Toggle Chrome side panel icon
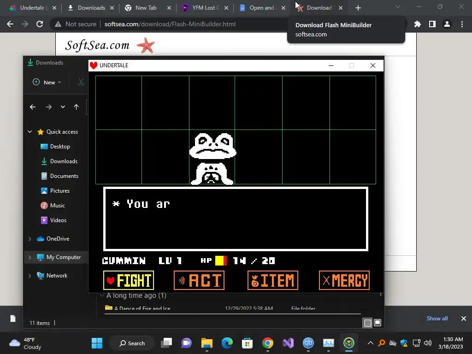Viewport: 472px width, 354px height. (432, 24)
